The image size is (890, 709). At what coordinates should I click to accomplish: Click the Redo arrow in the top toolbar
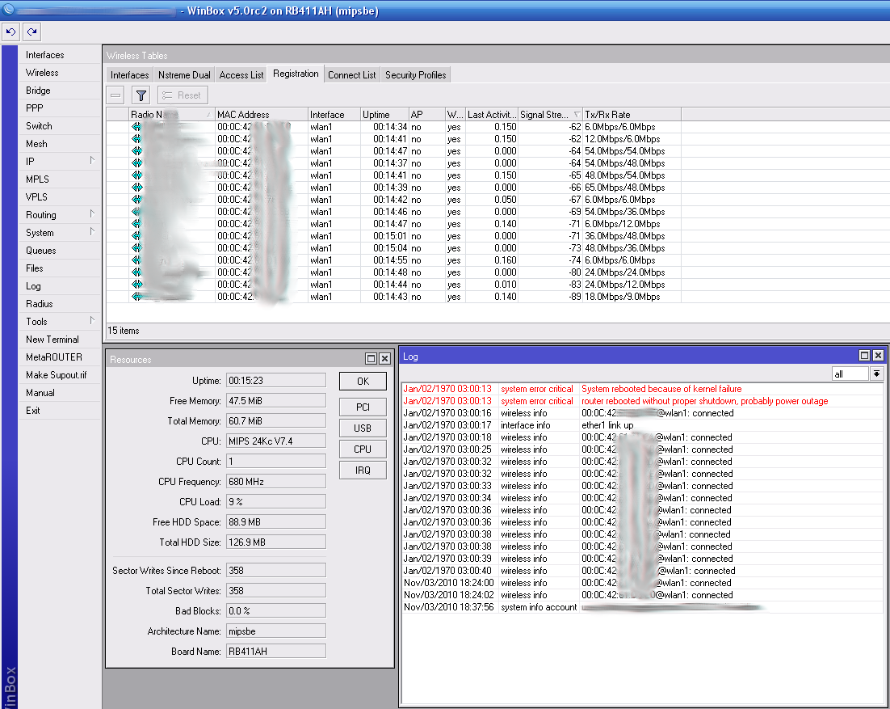[31, 32]
